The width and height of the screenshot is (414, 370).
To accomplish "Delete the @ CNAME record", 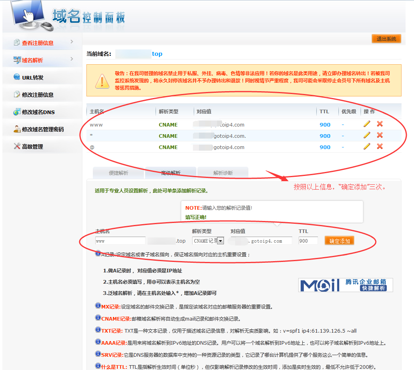I will [380, 147].
